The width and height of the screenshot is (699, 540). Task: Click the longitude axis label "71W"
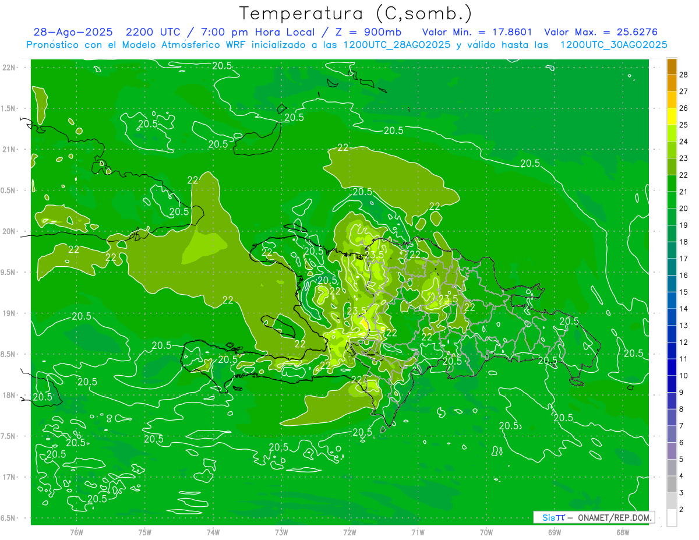tap(418, 532)
